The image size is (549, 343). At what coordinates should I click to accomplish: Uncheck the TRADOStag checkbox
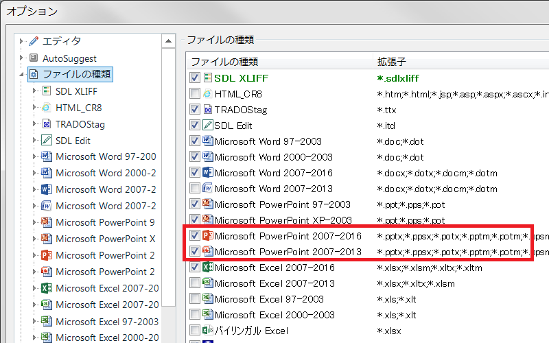(x=195, y=109)
